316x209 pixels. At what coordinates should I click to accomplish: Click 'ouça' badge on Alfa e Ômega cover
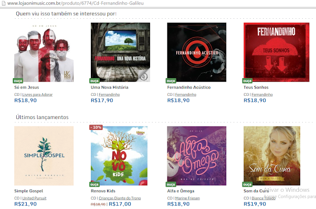[171, 184]
